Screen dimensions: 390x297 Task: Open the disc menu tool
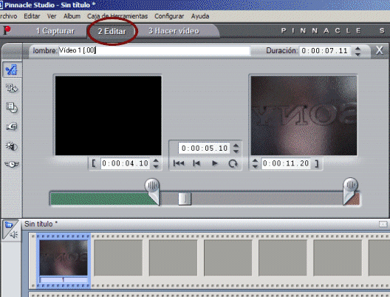[x=11, y=108]
